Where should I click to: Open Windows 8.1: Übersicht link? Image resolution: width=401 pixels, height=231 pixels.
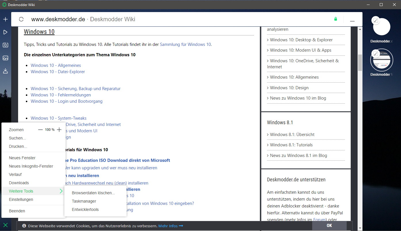[x=292, y=135]
